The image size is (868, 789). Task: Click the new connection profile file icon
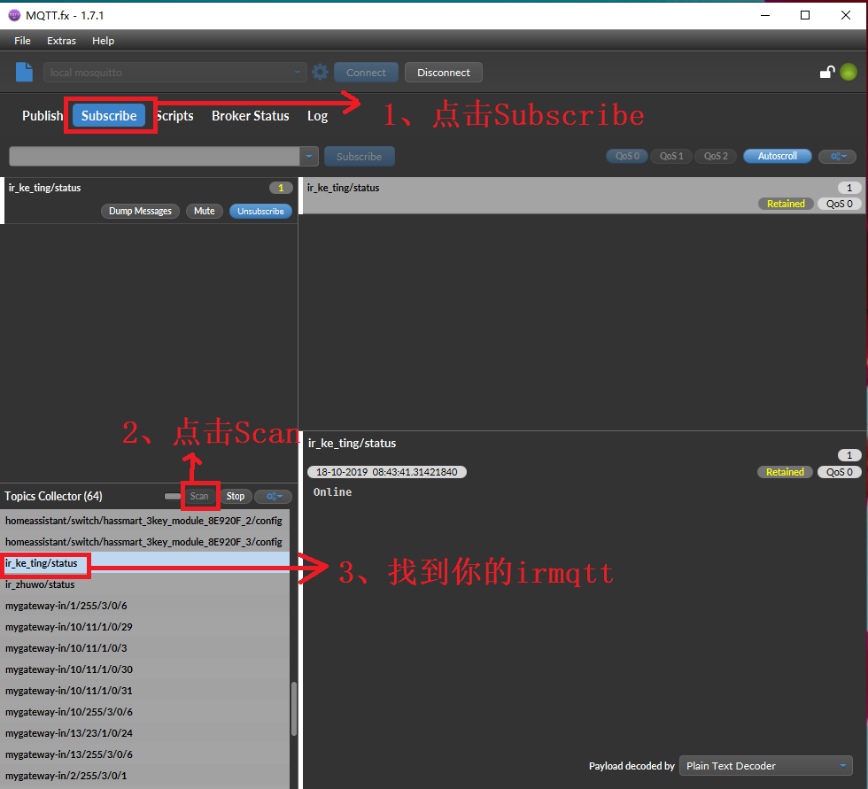tap(25, 72)
